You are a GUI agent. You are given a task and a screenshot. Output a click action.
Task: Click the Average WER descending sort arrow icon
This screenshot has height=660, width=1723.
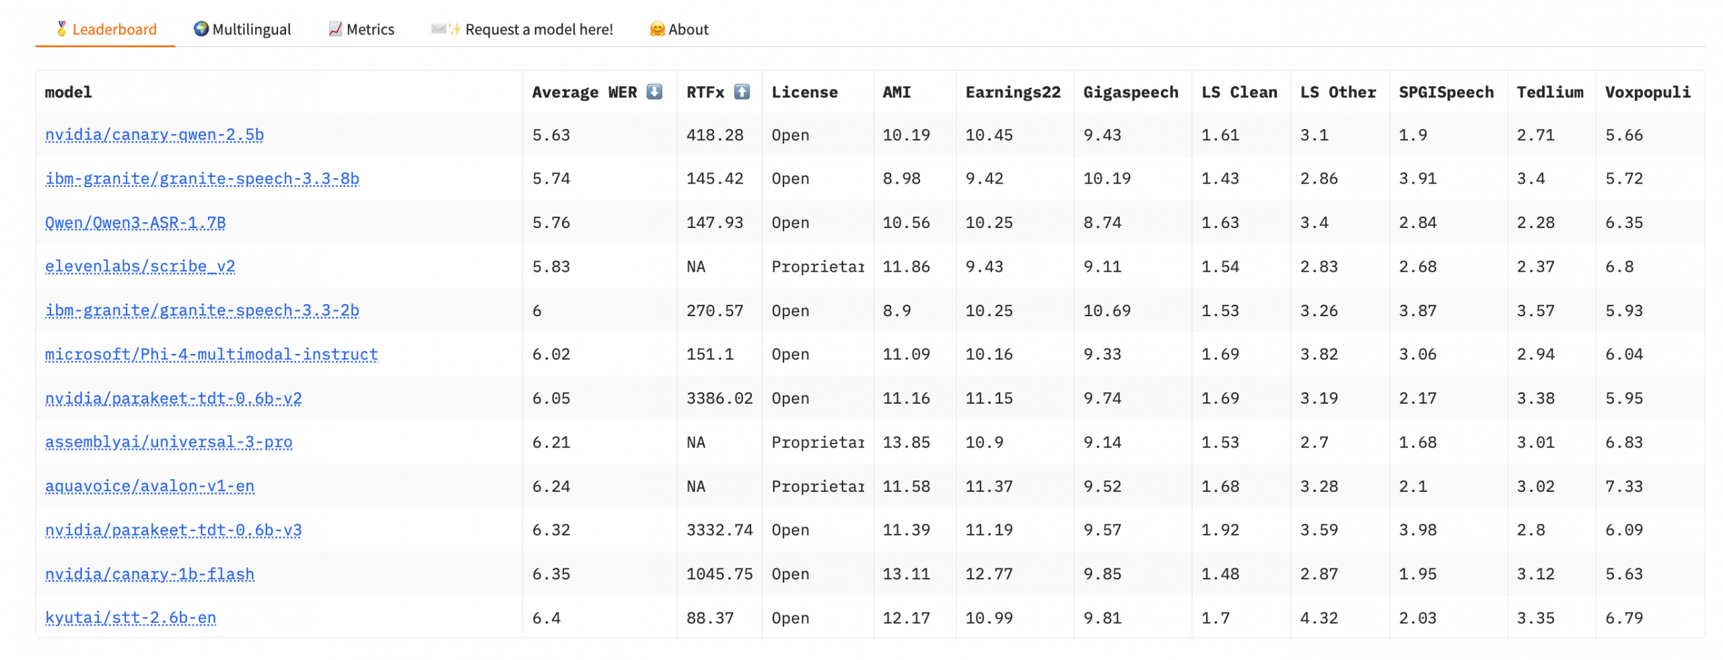pyautogui.click(x=654, y=91)
